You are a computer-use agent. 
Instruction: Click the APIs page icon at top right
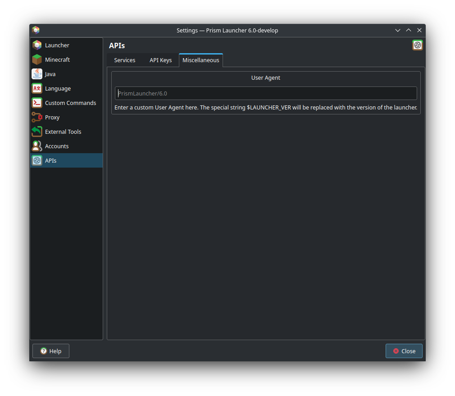coord(417,45)
